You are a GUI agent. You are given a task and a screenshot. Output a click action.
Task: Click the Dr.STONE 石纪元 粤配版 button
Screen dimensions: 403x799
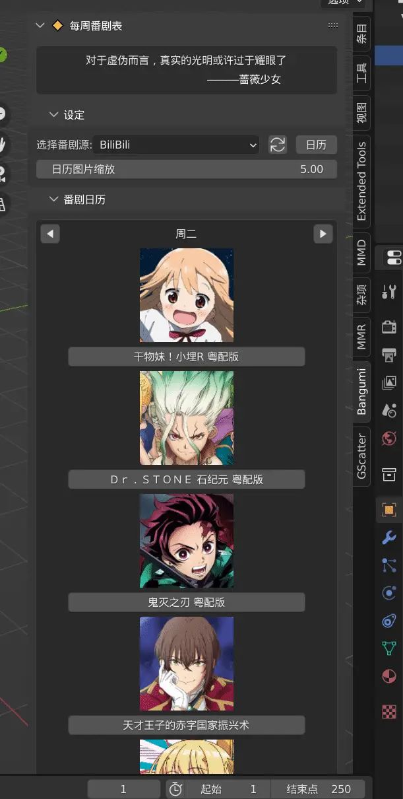[186, 479]
